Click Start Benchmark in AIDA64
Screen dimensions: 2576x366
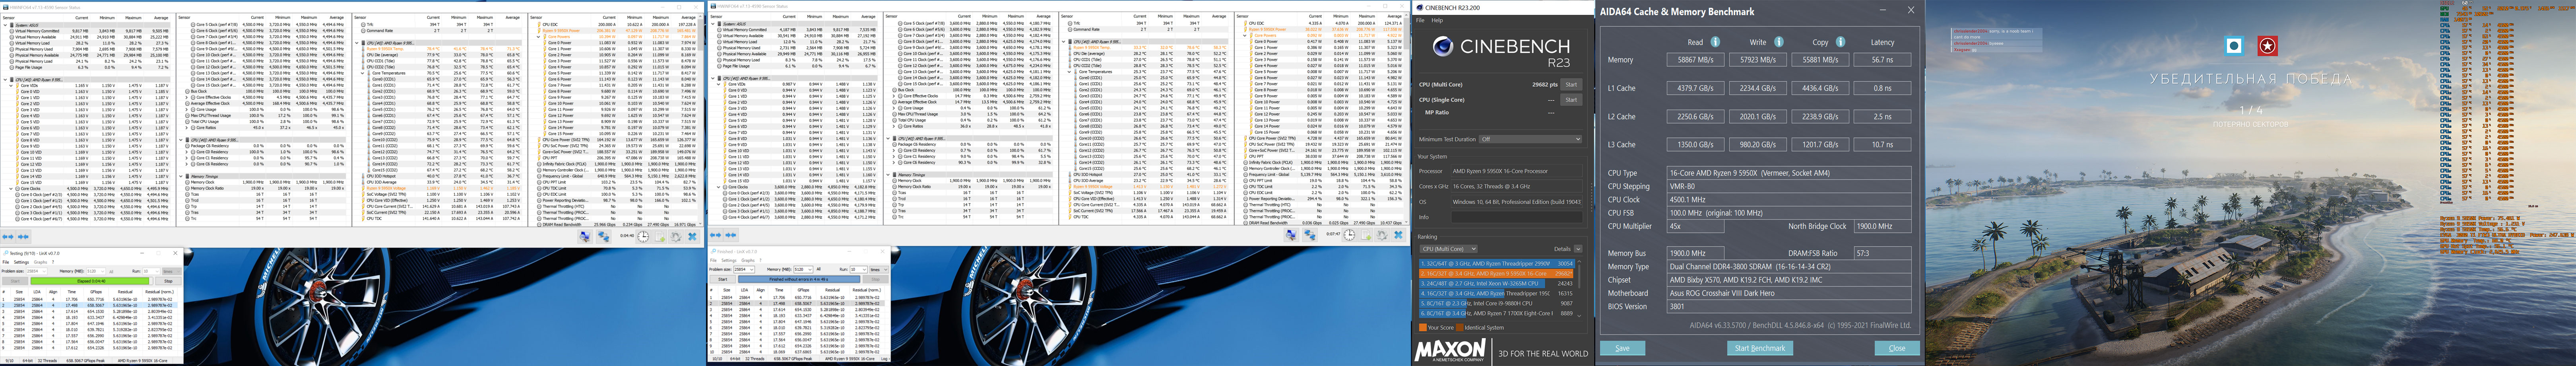tap(1759, 348)
